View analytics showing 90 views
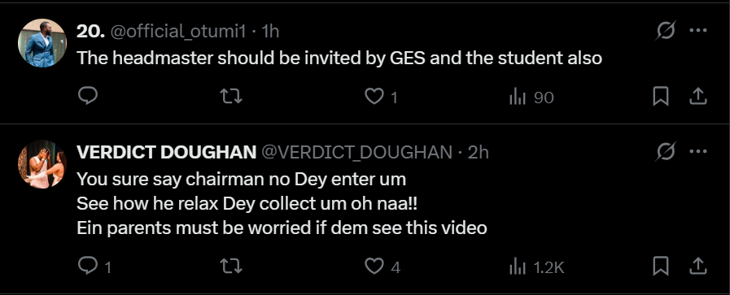Screen dimensions: 730x295 click(x=531, y=97)
